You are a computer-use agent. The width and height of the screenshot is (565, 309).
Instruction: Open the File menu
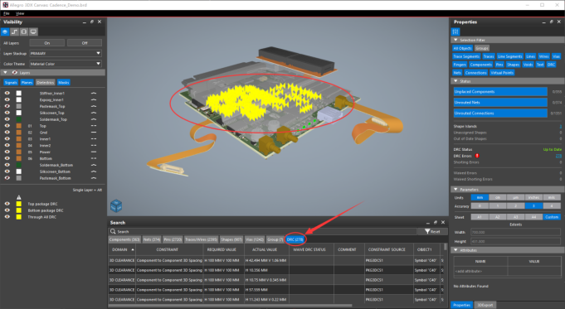click(x=6, y=13)
